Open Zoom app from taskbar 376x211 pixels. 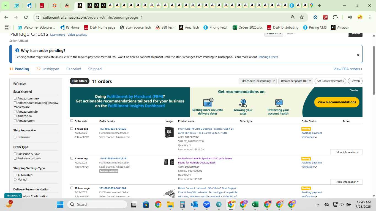click(x=207, y=204)
